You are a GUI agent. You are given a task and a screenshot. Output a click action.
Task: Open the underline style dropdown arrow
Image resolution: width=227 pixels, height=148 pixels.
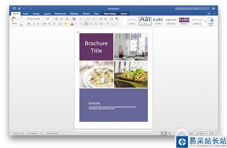click(x=41, y=24)
